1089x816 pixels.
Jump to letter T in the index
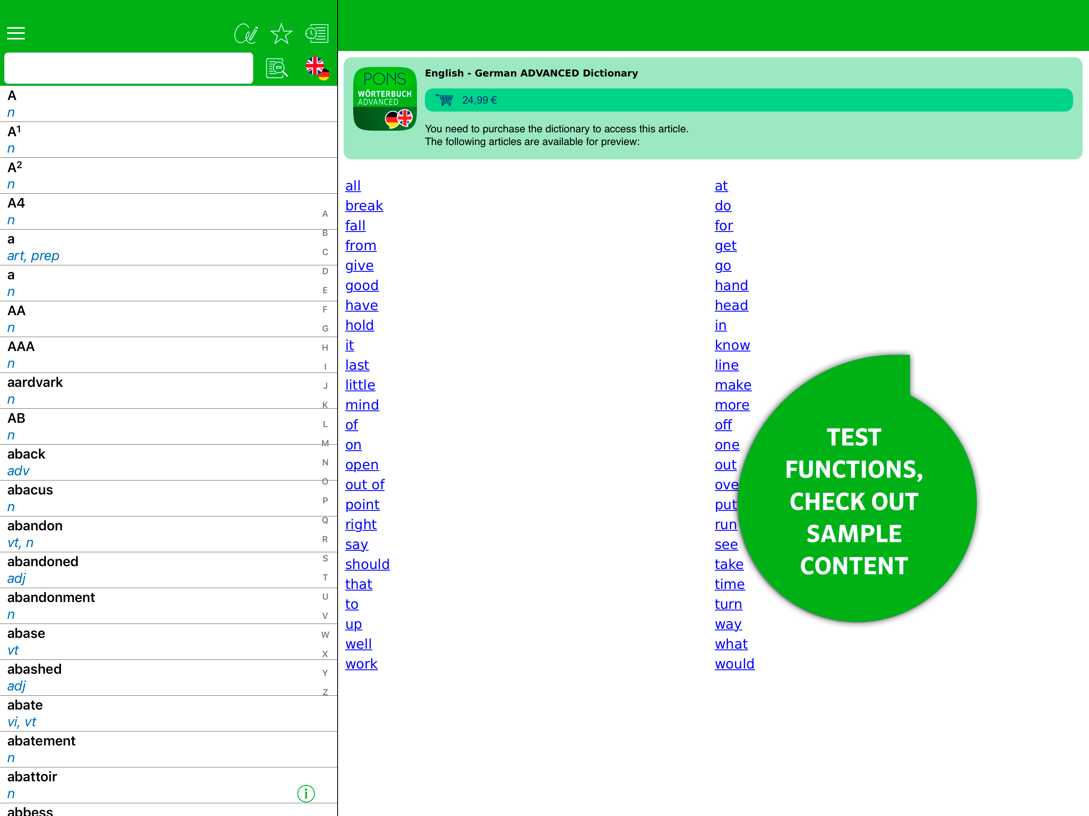[325, 577]
